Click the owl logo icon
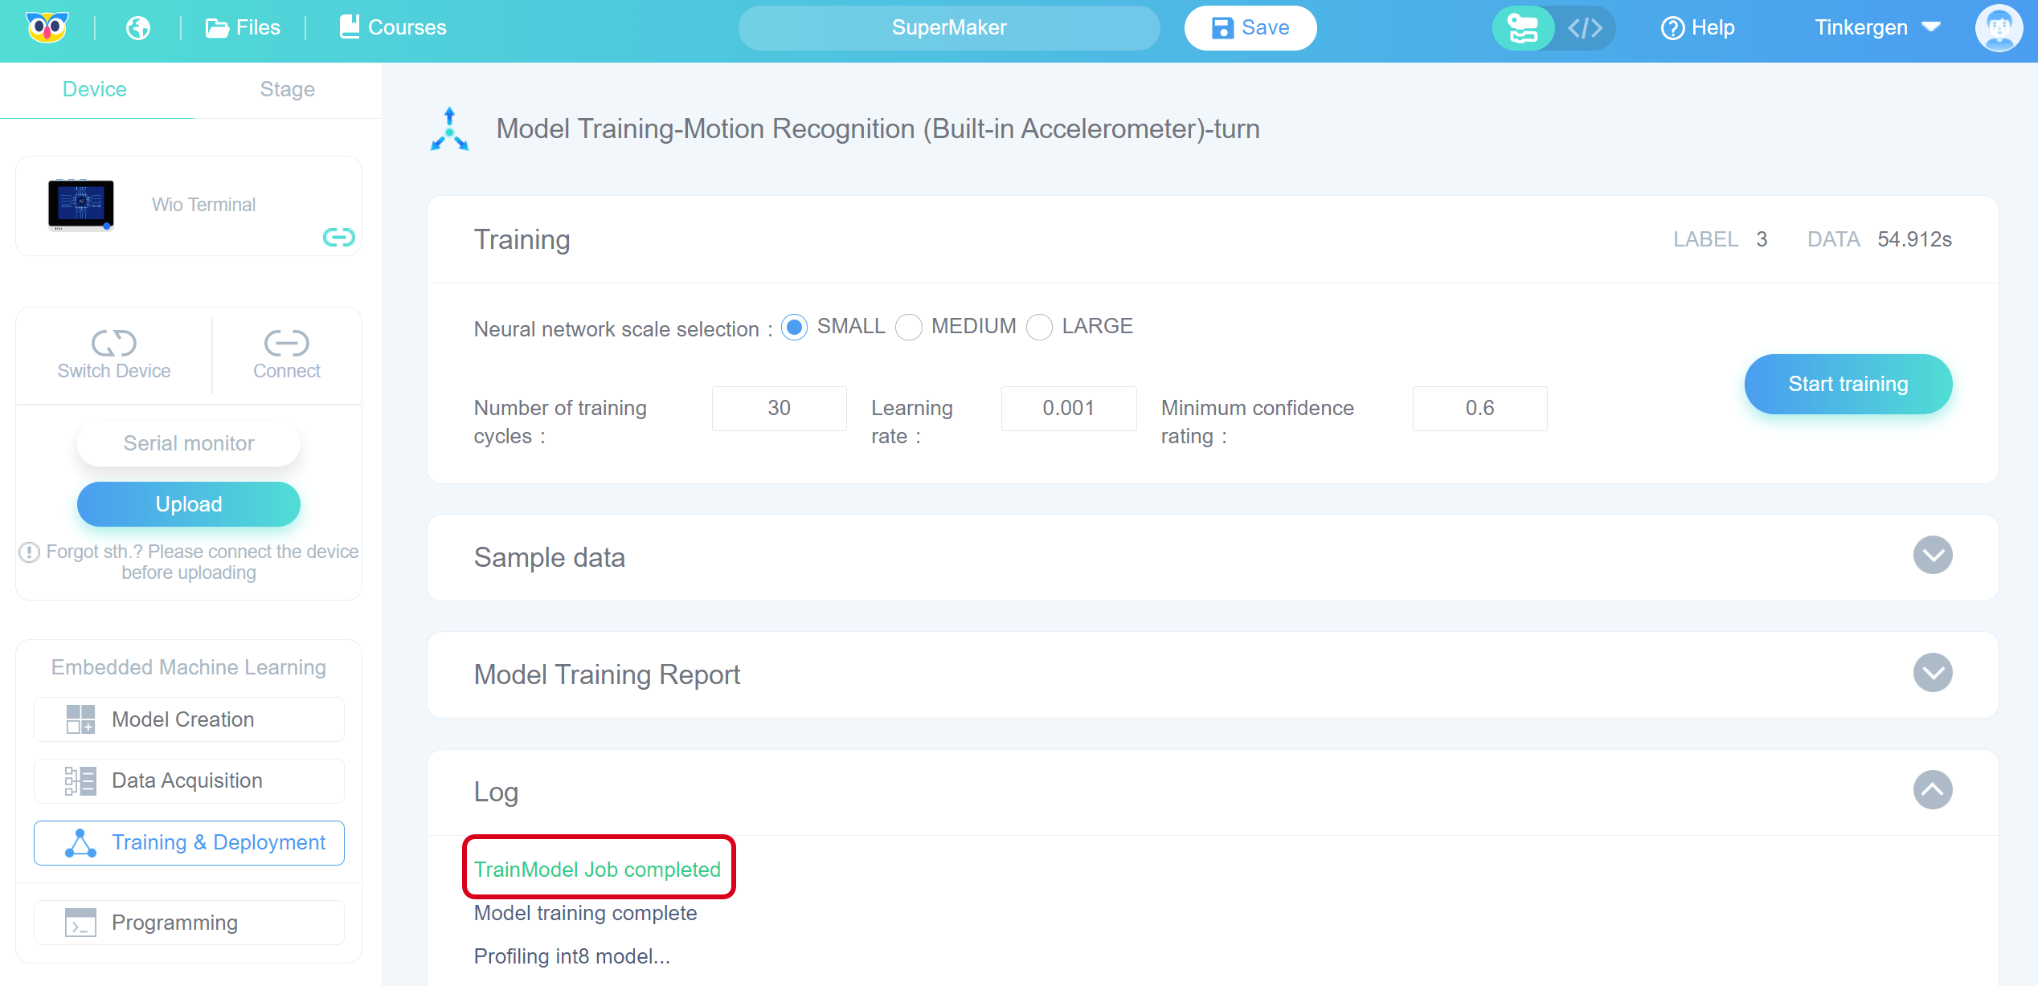Image resolution: width=2038 pixels, height=986 pixels. tap(47, 28)
